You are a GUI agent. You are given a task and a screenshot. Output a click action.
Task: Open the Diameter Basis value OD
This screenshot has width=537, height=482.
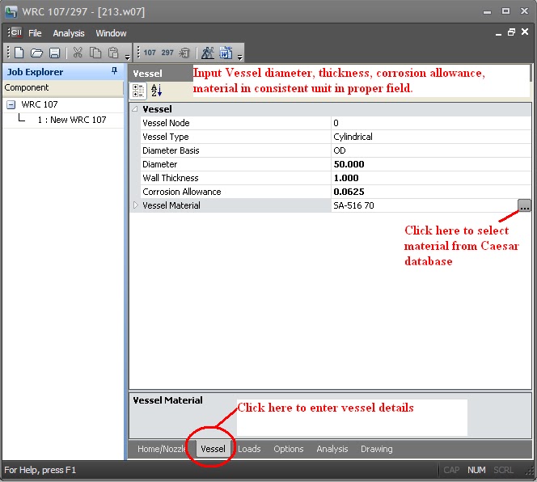[x=431, y=150]
